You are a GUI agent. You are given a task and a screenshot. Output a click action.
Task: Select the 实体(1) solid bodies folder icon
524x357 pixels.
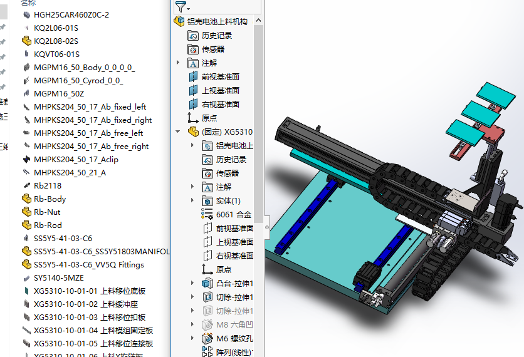point(207,200)
